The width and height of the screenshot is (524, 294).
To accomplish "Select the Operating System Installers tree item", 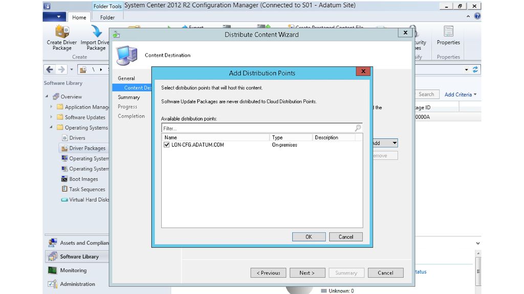I will (x=85, y=168).
